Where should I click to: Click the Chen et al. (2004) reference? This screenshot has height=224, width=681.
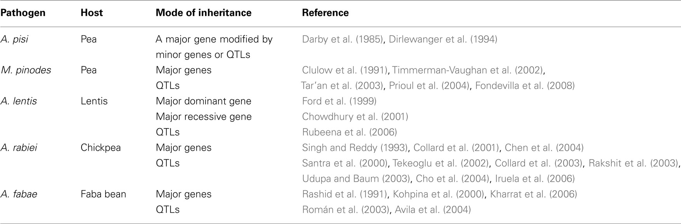click(x=544, y=148)
